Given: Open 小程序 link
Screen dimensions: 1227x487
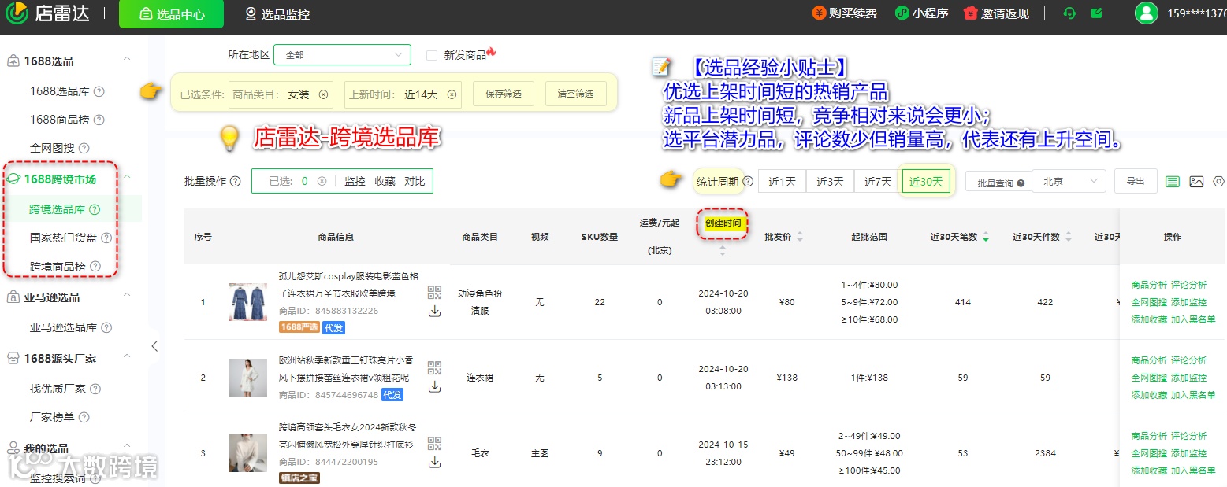Looking at the screenshot, I should pos(922,13).
